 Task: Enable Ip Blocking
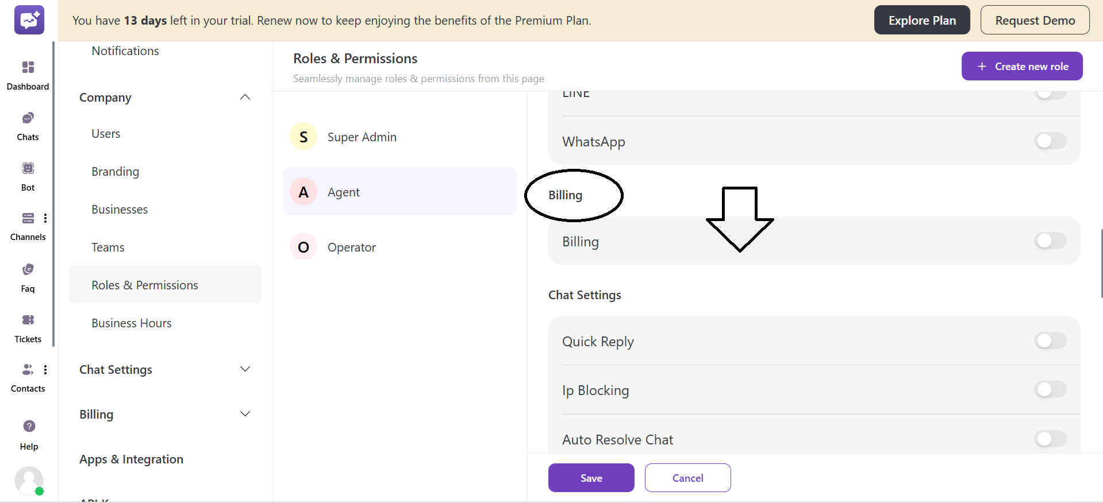click(1050, 389)
